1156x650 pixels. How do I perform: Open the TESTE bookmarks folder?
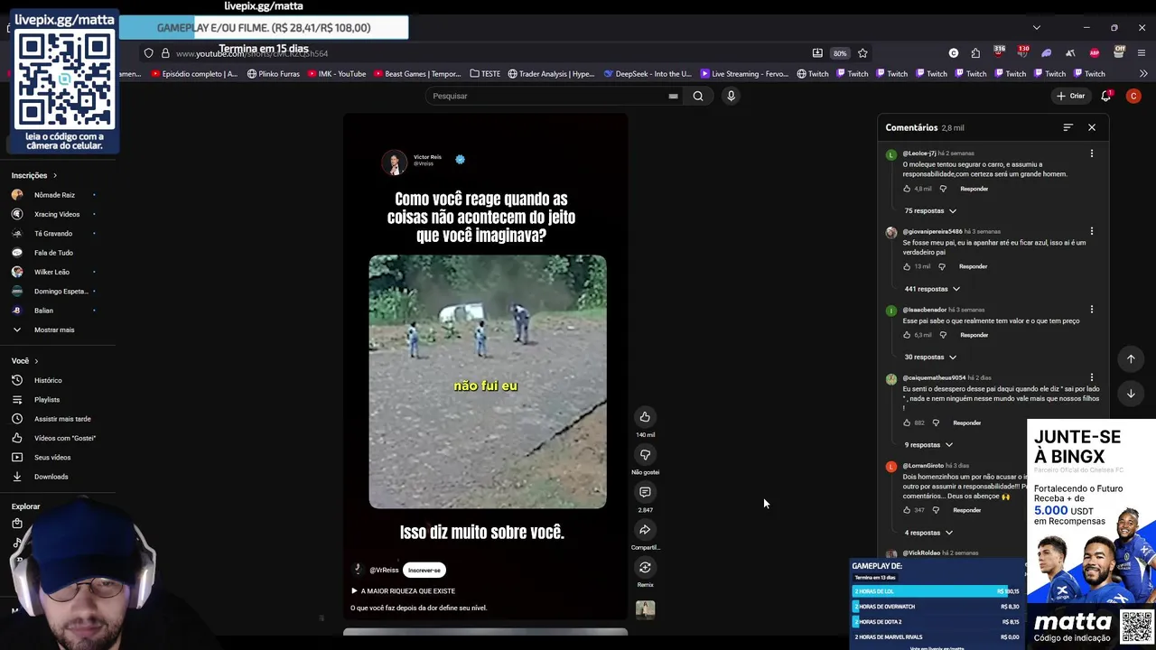485,74
